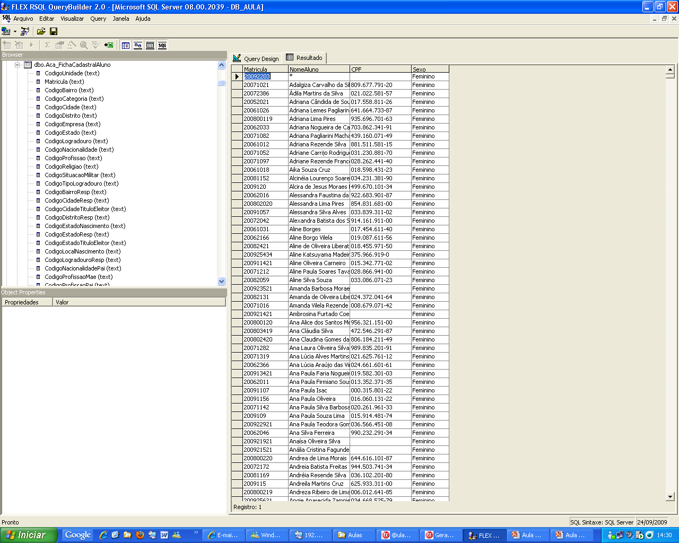Toggle the browser panel view button
Screen dimensions: 679x543
click(x=126, y=46)
